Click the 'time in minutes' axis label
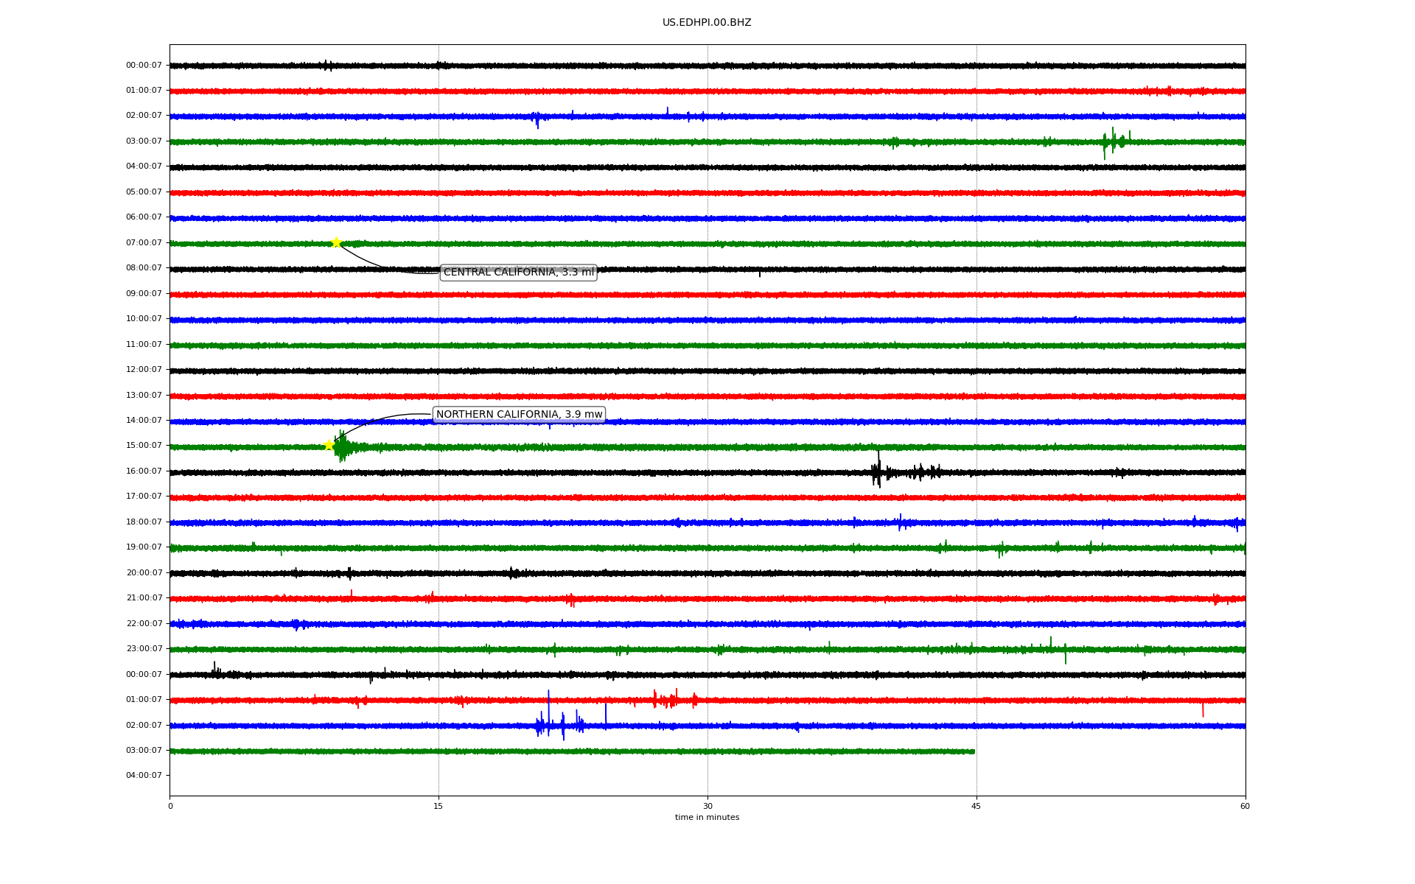The height and width of the screenshot is (884, 1415). (x=707, y=818)
